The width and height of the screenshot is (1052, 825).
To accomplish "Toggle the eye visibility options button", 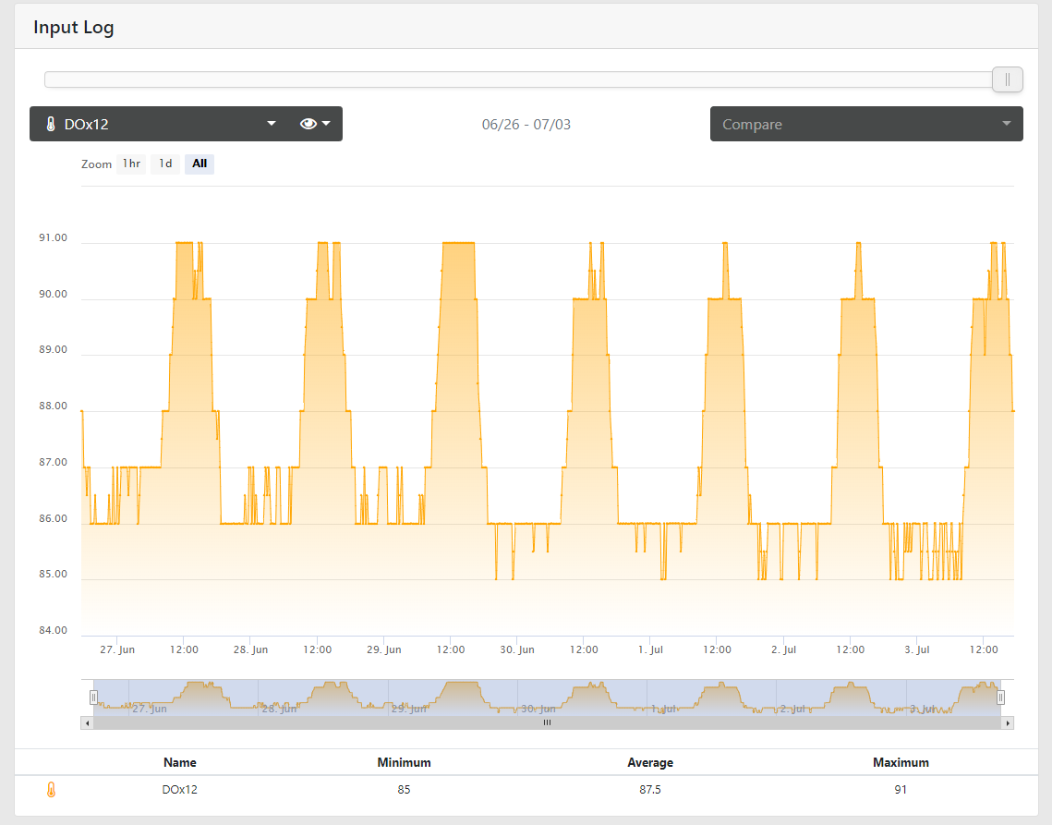I will coord(315,124).
